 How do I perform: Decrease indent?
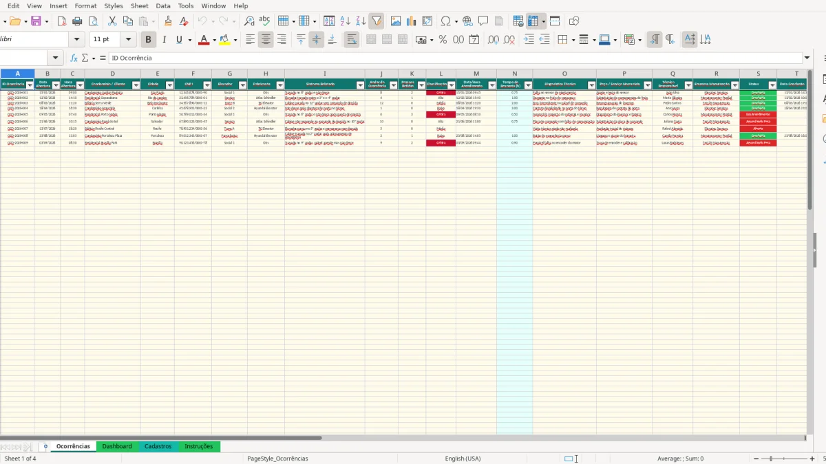[544, 40]
